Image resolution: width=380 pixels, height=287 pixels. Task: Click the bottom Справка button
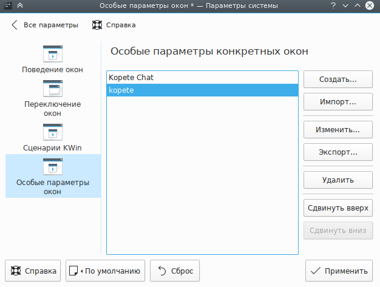(x=33, y=271)
